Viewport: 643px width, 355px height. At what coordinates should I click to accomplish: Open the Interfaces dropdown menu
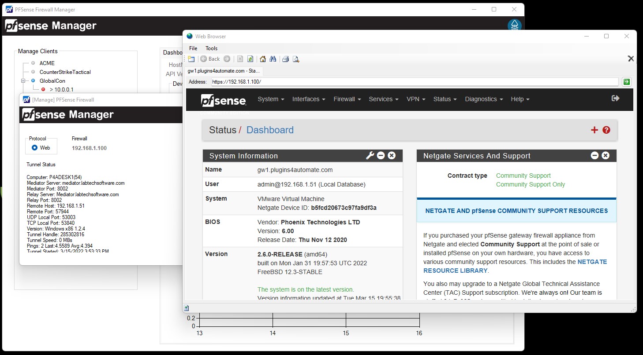click(308, 99)
